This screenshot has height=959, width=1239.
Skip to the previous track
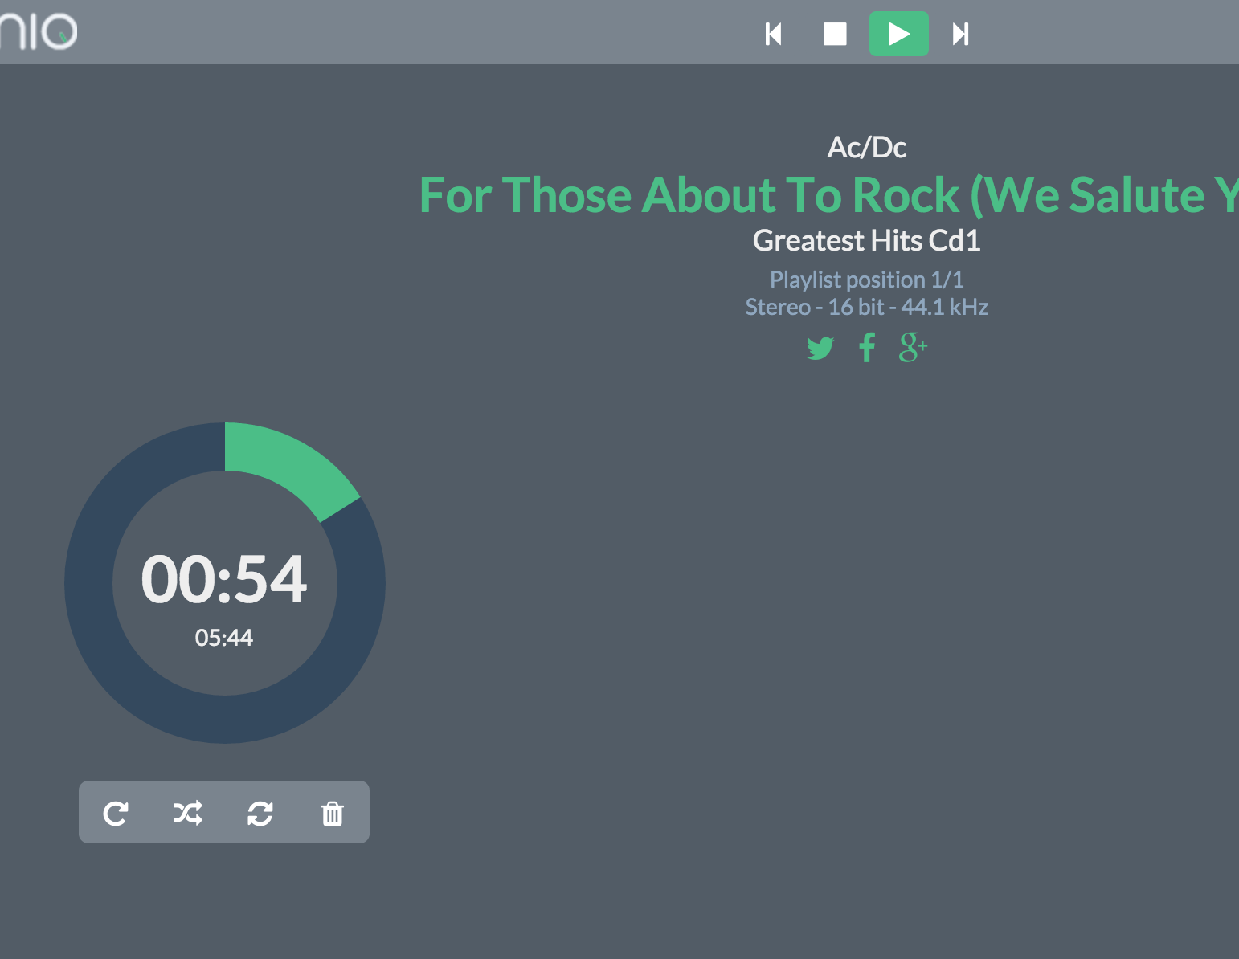coord(774,34)
